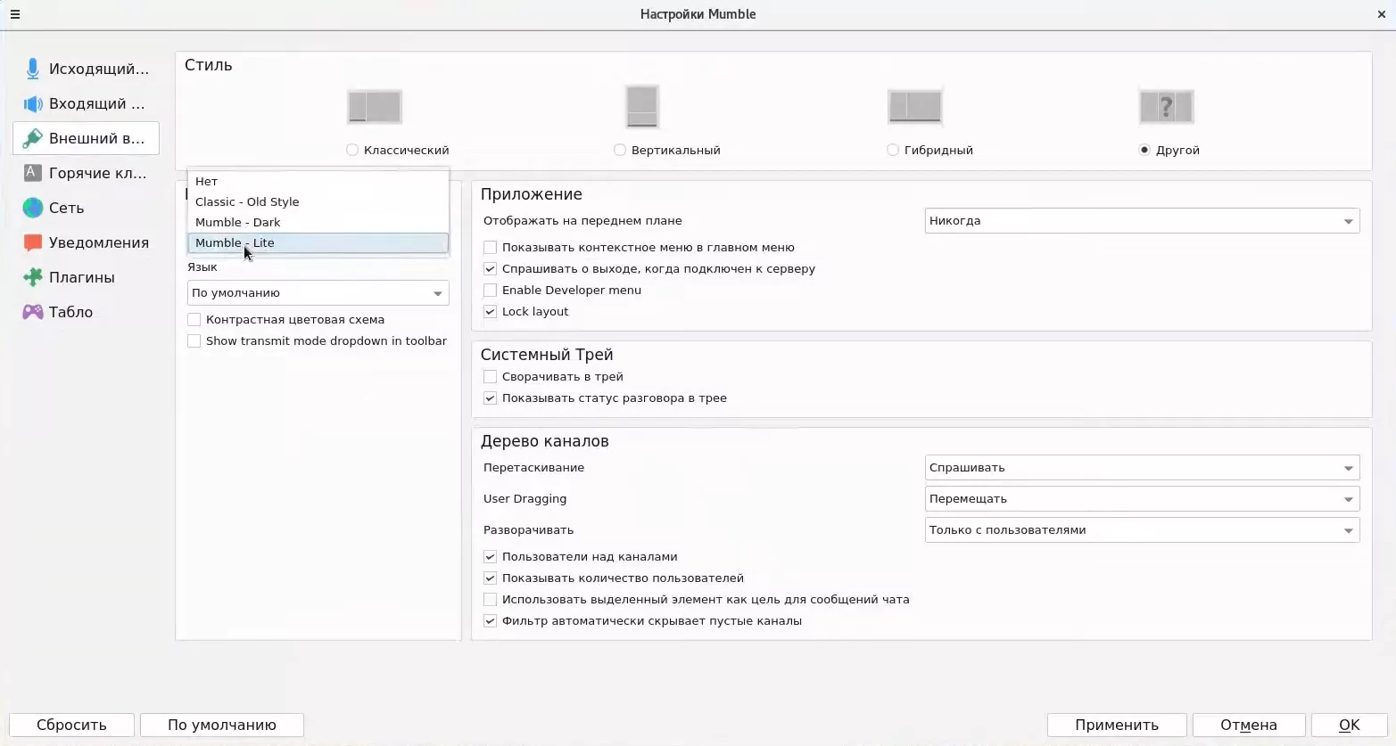Expand the Перетаскивание dropdown

[x=1142, y=468]
